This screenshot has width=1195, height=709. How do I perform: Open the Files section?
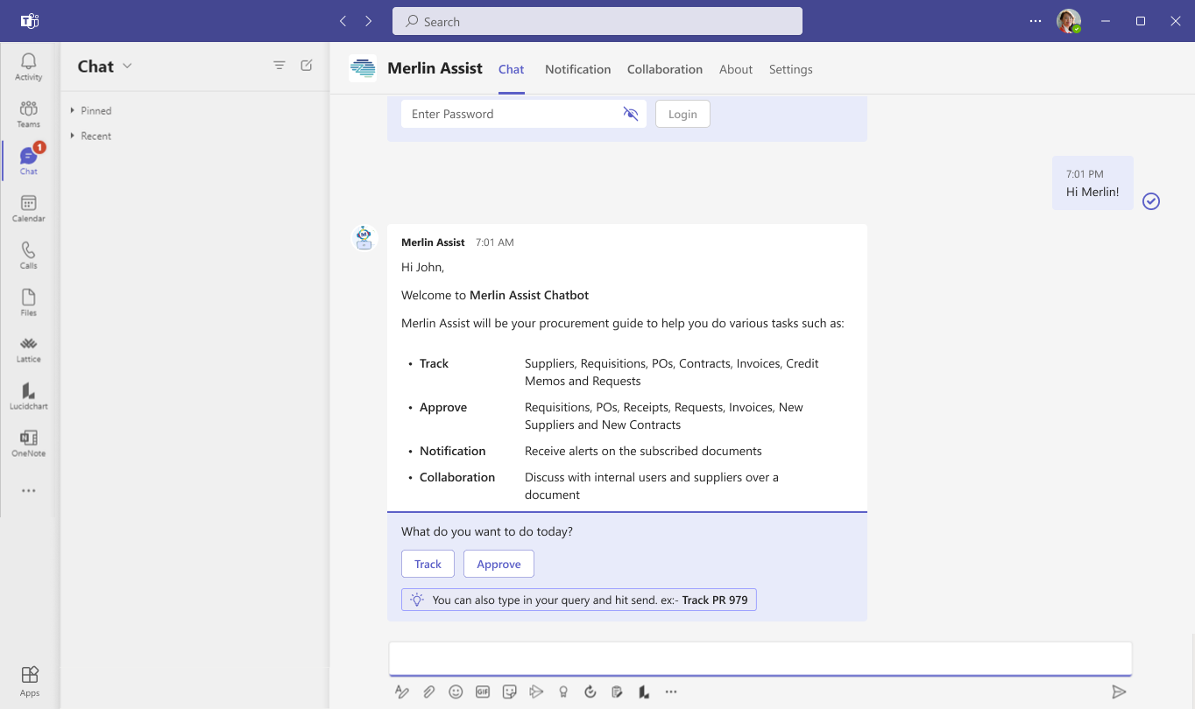[x=29, y=302]
